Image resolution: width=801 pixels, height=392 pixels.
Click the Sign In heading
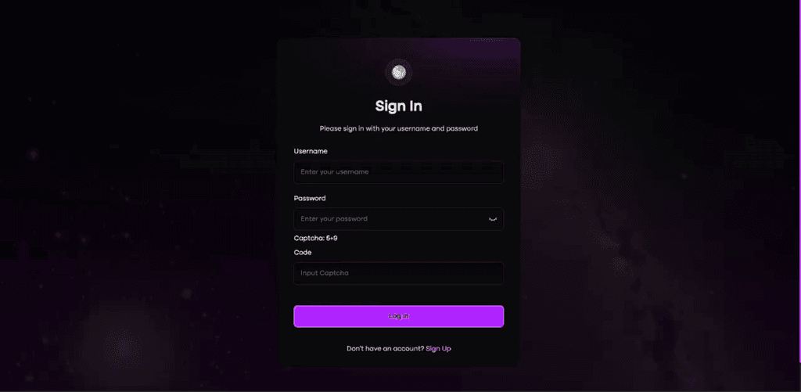click(x=398, y=106)
